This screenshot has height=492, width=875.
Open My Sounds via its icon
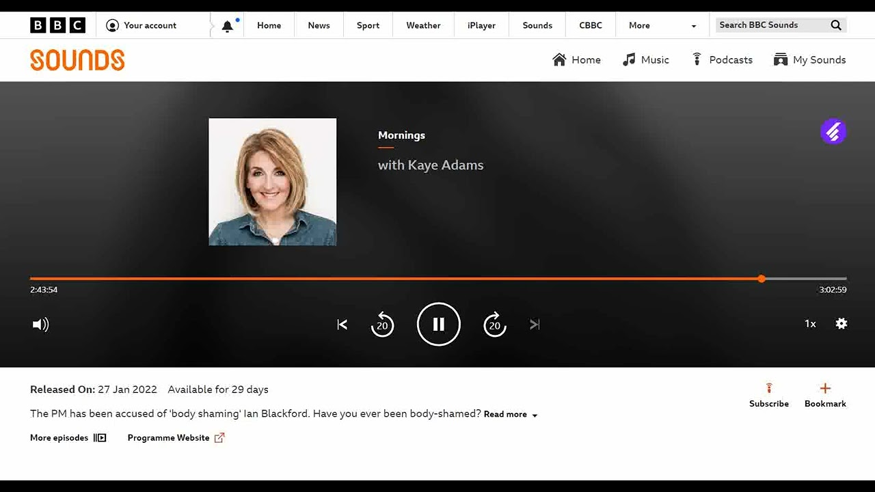pyautogui.click(x=780, y=59)
